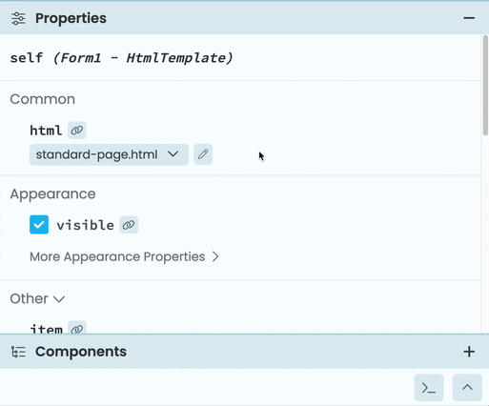The height and width of the screenshot is (406, 489).
Task: Click the Properties panel title
Action: 71,18
